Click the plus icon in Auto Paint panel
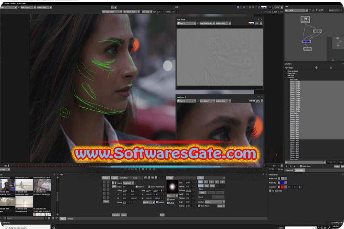Image resolution: width=344 pixels, height=229 pixels. 316,67
